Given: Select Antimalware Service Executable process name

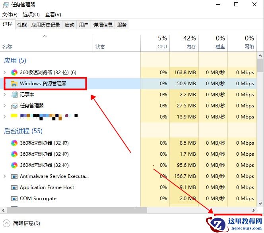Looking at the screenshot, I should (x=54, y=176).
